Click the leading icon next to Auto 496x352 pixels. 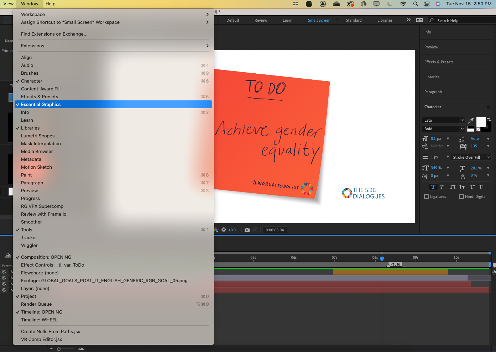(463, 139)
